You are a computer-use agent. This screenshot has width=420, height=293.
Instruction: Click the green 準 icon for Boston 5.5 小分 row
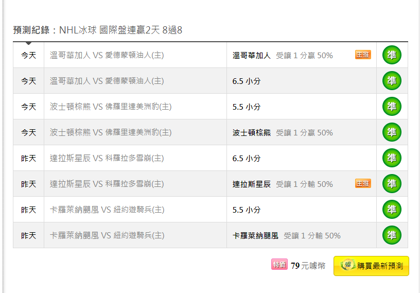392,107
